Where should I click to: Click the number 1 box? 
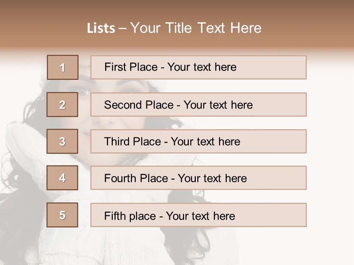[x=63, y=67]
